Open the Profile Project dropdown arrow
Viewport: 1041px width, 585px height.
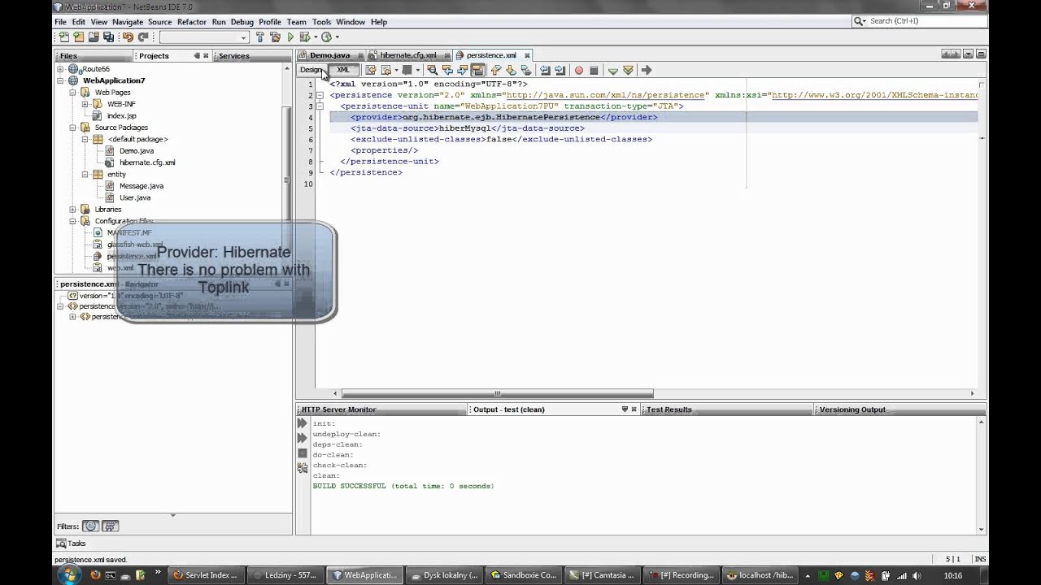[x=338, y=37]
